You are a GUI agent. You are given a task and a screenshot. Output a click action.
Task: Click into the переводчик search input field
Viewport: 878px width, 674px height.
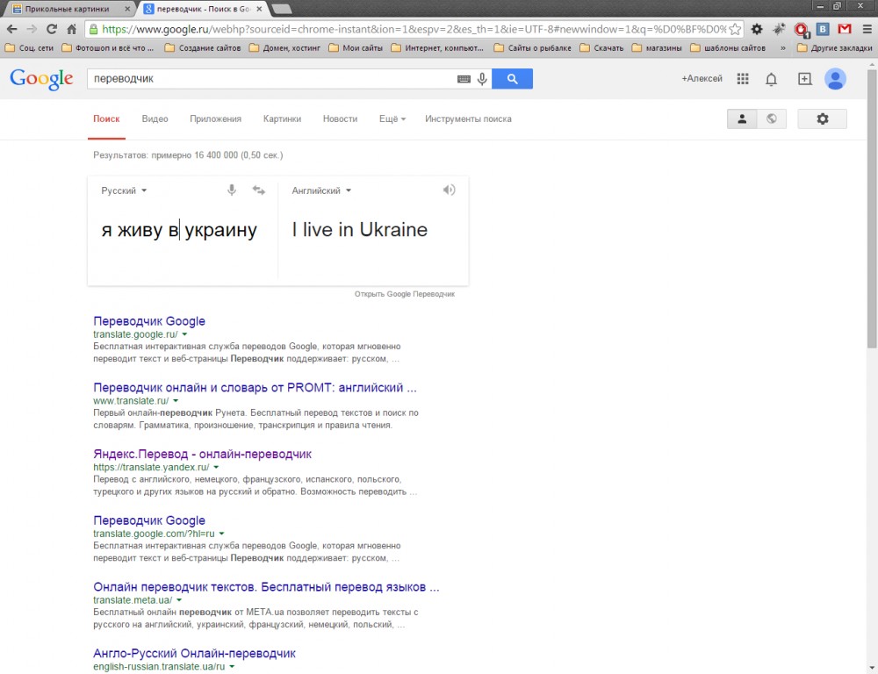(x=263, y=79)
